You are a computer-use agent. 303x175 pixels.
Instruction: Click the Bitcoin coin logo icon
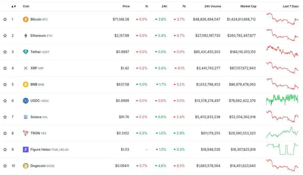point(26,20)
